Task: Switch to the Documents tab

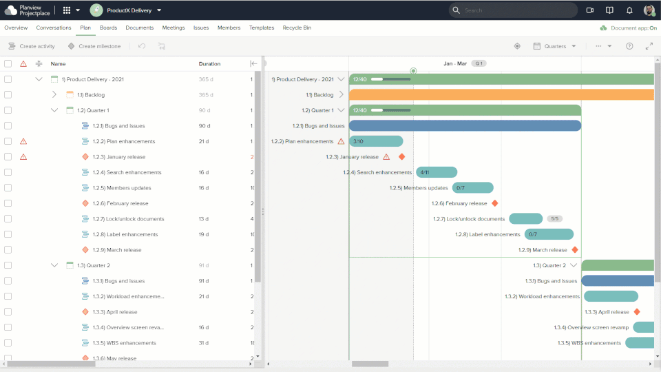Action: (140, 28)
